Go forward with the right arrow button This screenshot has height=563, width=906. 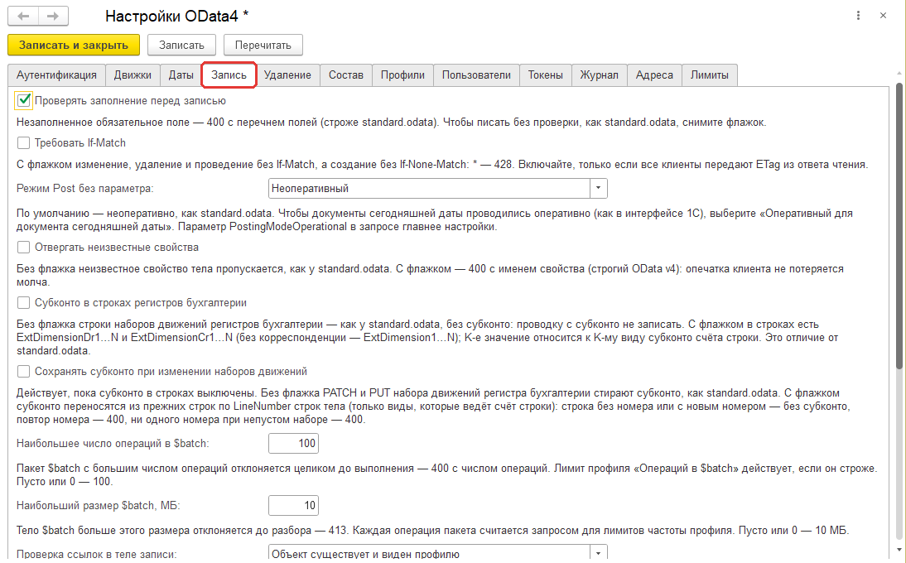coord(53,17)
